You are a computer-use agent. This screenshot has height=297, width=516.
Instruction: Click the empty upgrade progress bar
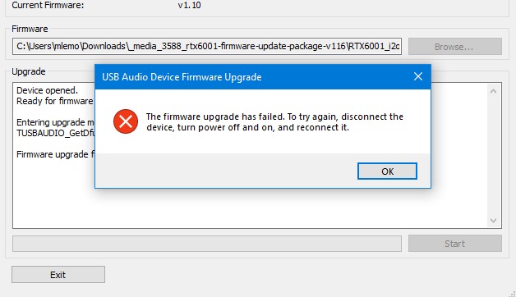[207, 244]
